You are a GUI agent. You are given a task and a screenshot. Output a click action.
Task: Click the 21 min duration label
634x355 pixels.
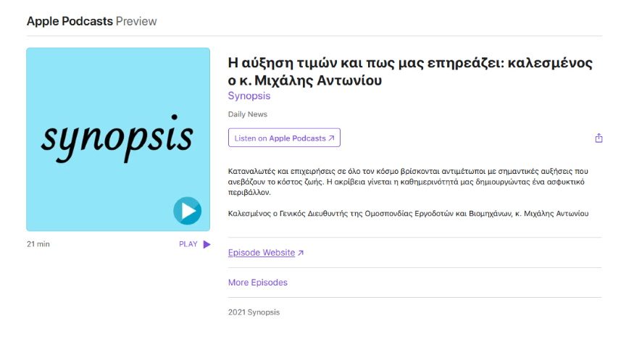(x=38, y=244)
